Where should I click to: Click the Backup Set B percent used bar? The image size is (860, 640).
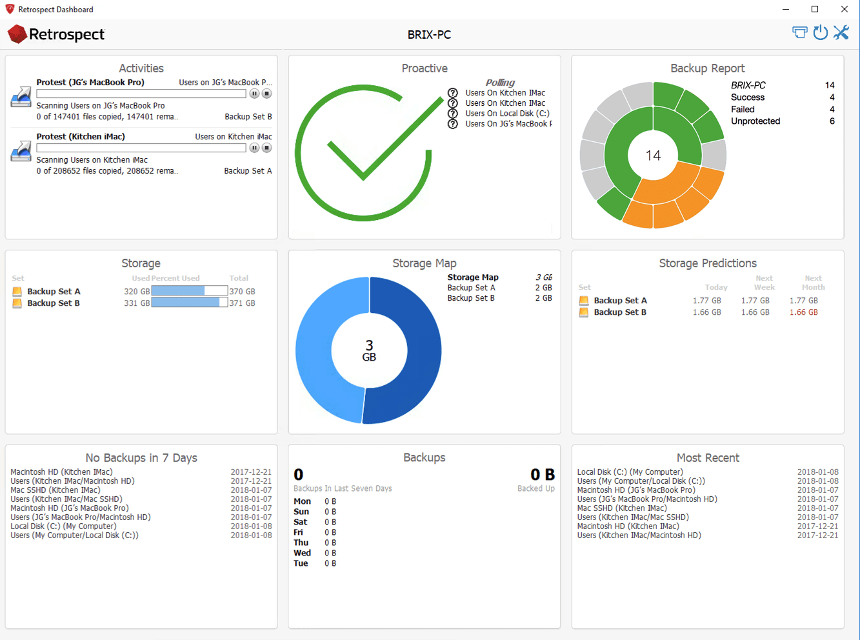click(x=190, y=303)
